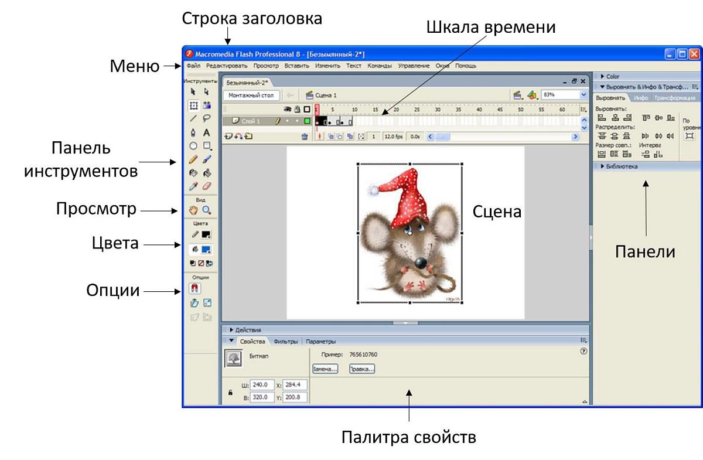Select the Pen tool
This screenshot has height=460, width=703.
pyautogui.click(x=193, y=132)
